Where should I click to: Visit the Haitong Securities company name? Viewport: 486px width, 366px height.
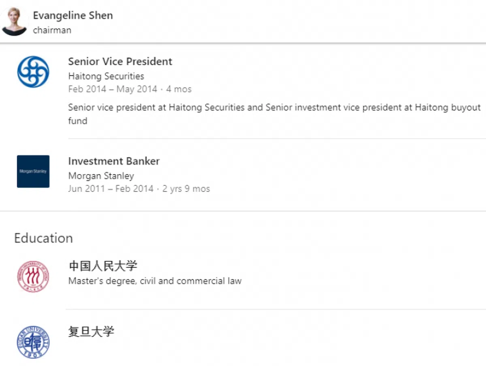click(106, 76)
